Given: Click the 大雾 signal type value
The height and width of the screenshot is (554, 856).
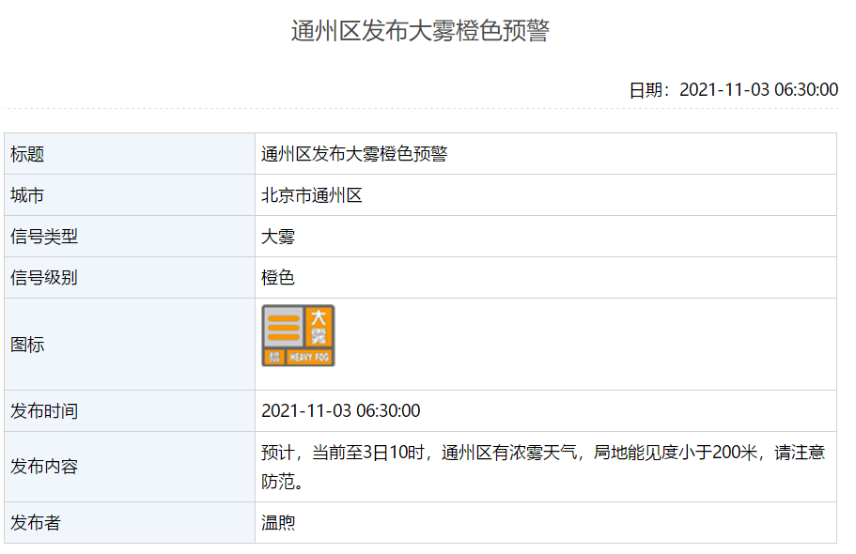Looking at the screenshot, I should (278, 237).
